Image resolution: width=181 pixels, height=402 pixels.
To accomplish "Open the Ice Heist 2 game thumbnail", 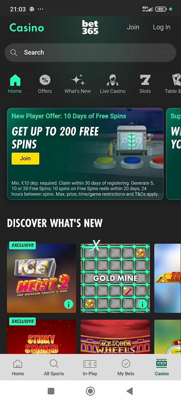I will click(42, 278).
